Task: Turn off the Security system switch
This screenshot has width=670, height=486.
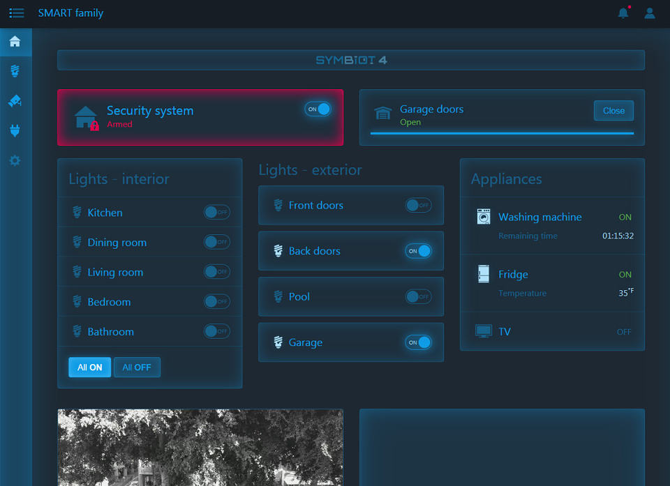Action: [318, 109]
